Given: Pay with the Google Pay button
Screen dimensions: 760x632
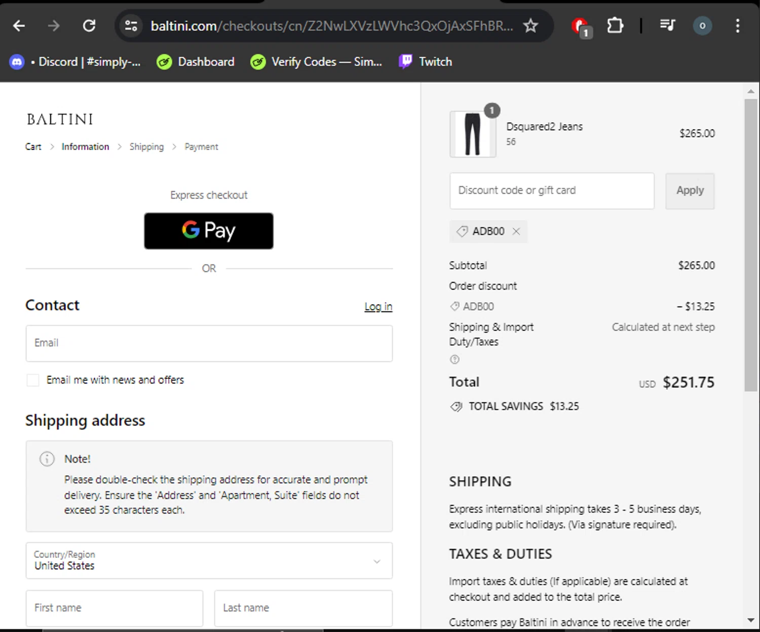Looking at the screenshot, I should coord(209,231).
